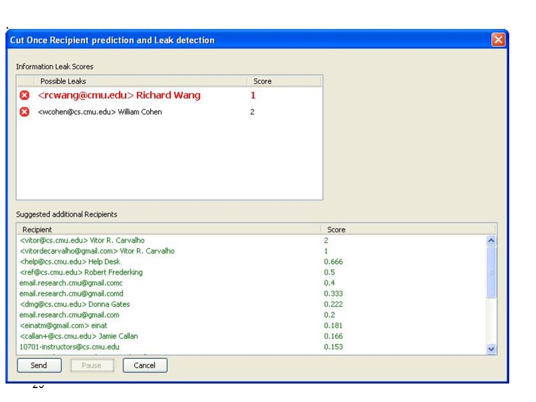Select email.research.cmu@gmail.comc entry
Image resolution: width=536 pixels, height=402 pixels.
[x=252, y=283]
